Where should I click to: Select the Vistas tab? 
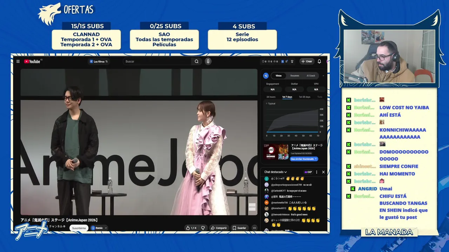279,76
